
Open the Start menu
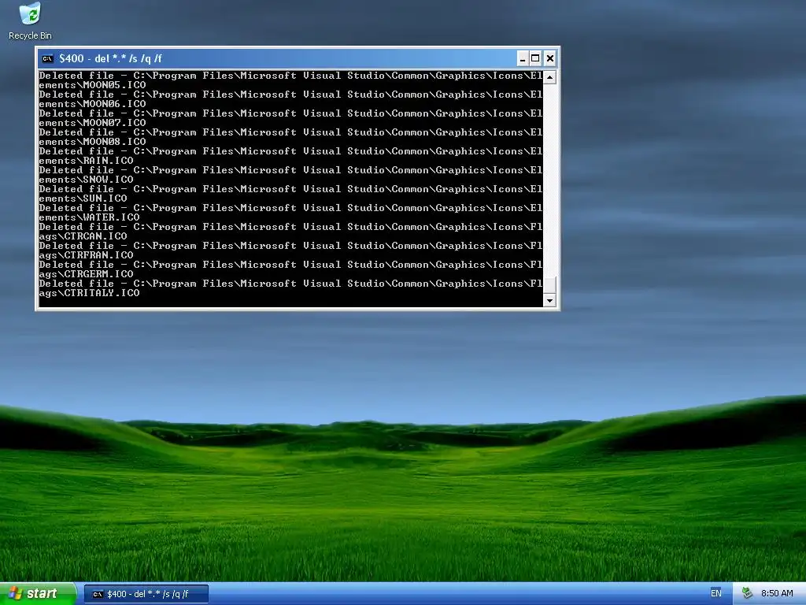point(38,594)
